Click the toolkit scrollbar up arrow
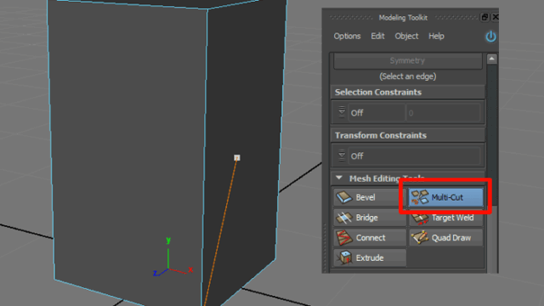The width and height of the screenshot is (544, 306). (491, 59)
